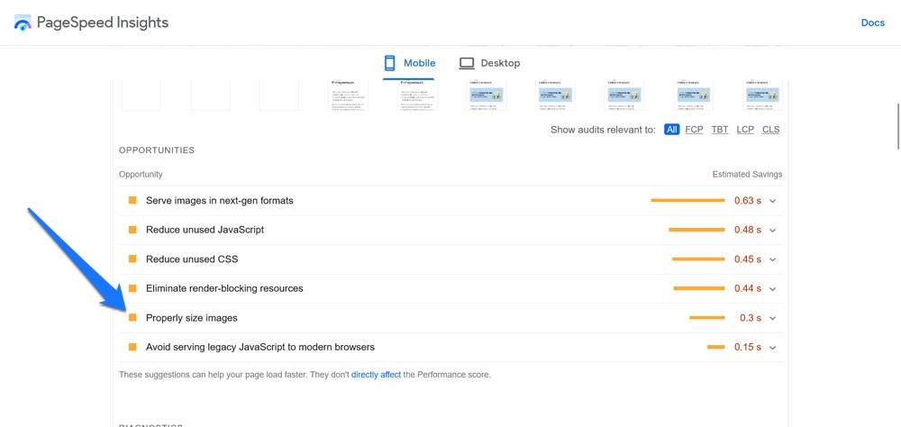The height and width of the screenshot is (427, 901).
Task: Click the '0.45 s' savings value
Action: point(748,259)
